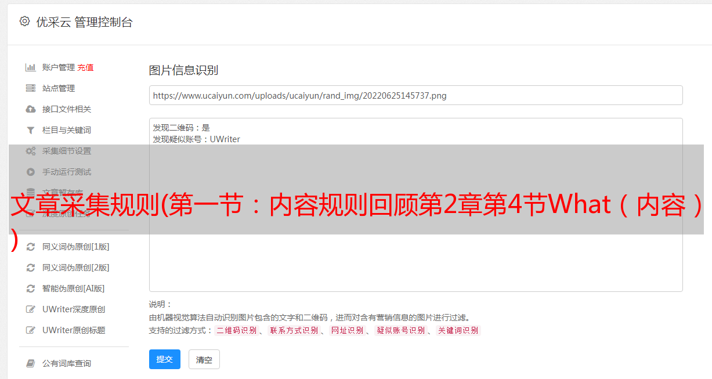Open the 手动运行测试 menu item
The height and width of the screenshot is (379, 712).
tap(67, 172)
